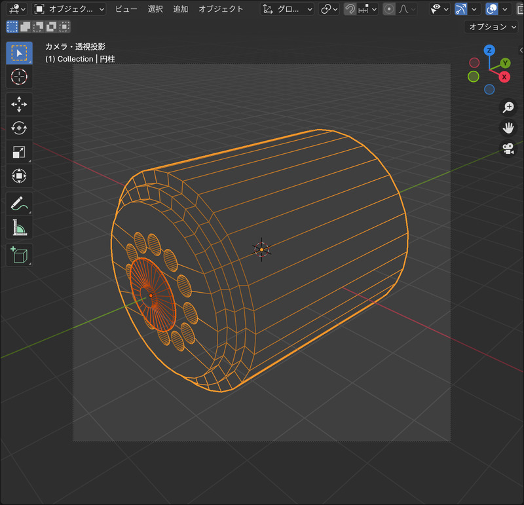Toggle snapping magnet in header
This screenshot has width=524, height=505.
352,9
